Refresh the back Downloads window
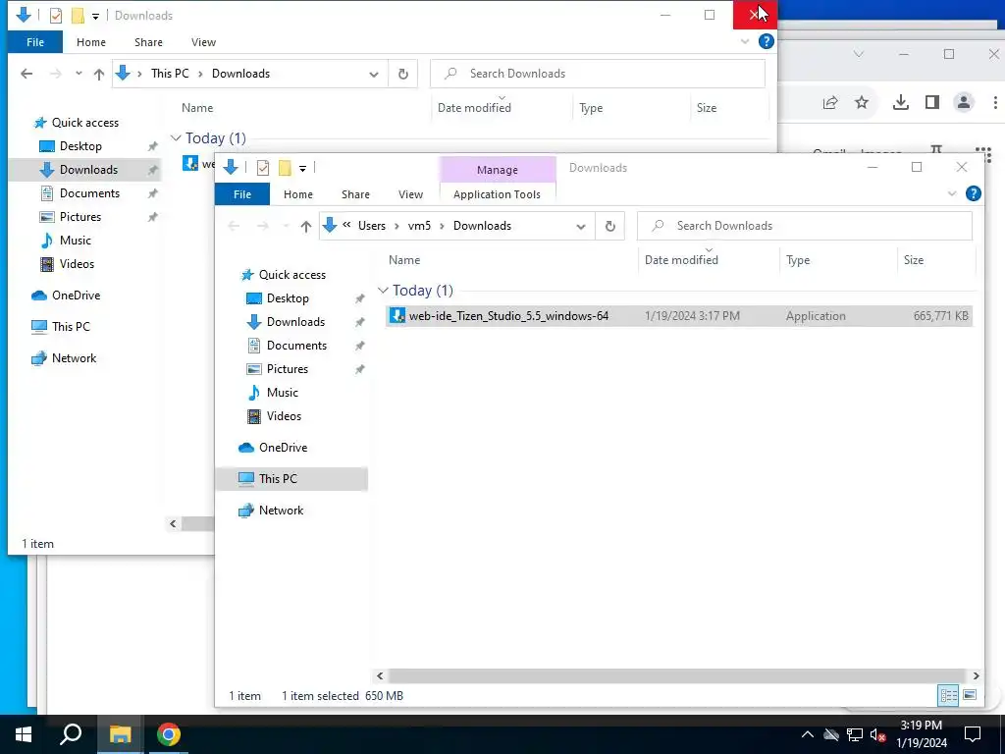 pos(403,74)
